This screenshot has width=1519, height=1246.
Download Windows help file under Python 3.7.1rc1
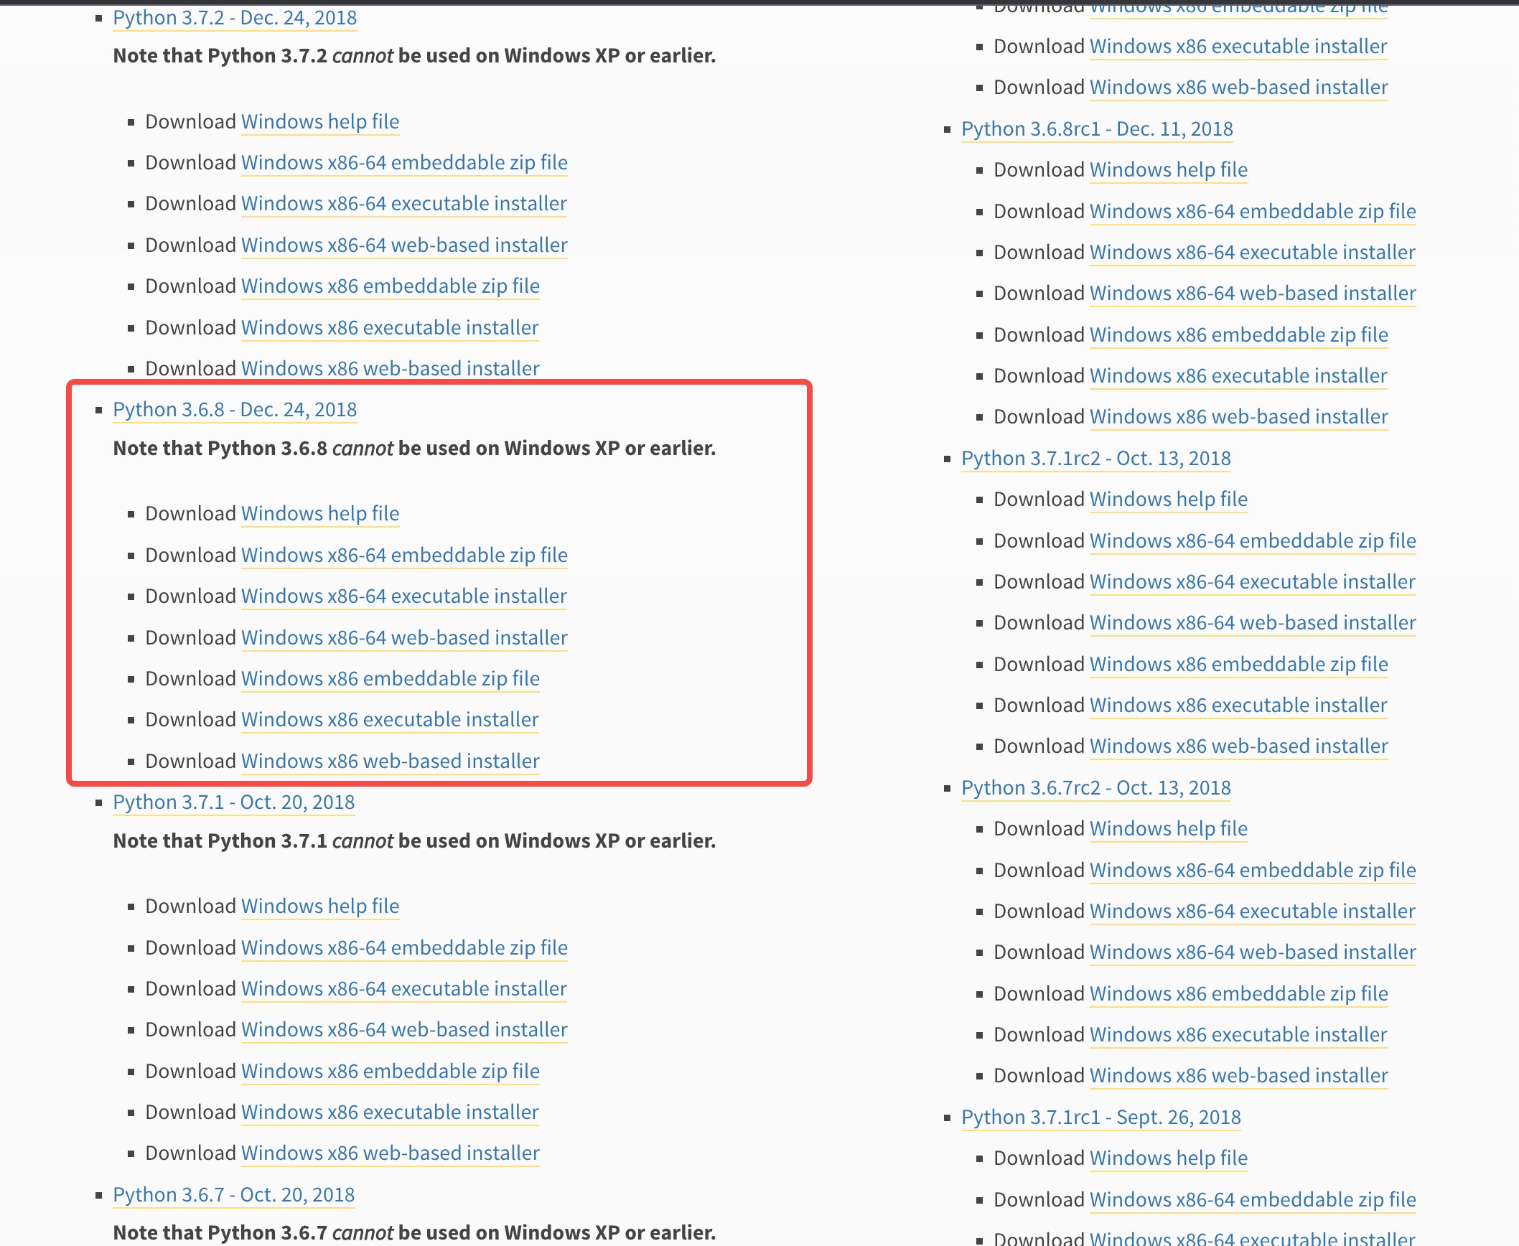click(1169, 1158)
